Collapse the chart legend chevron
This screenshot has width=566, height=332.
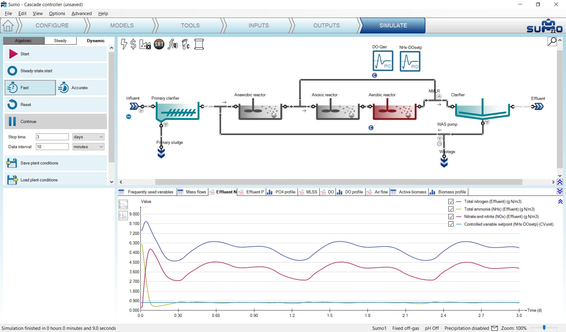click(560, 202)
